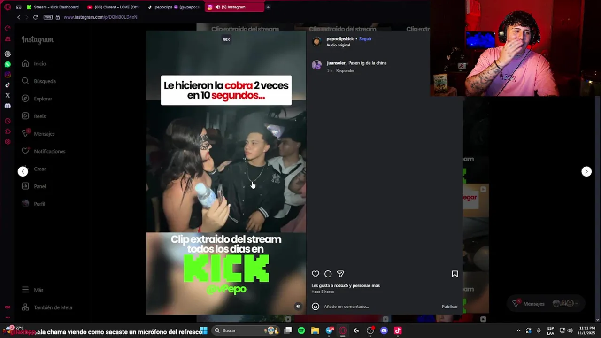Open floating Mensajes chat panel
Image resolution: width=601 pixels, height=338 pixels.
(x=546, y=304)
